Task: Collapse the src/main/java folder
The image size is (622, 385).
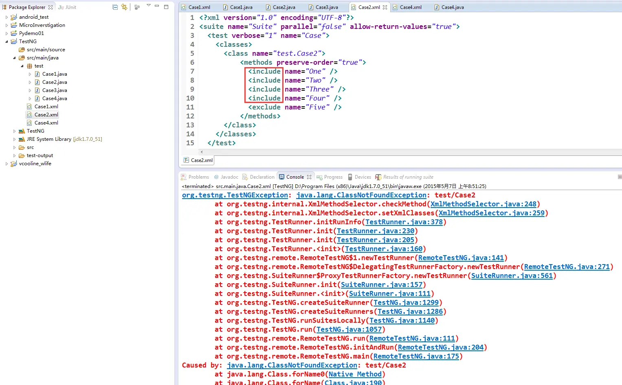Action: pyautogui.click(x=14, y=58)
